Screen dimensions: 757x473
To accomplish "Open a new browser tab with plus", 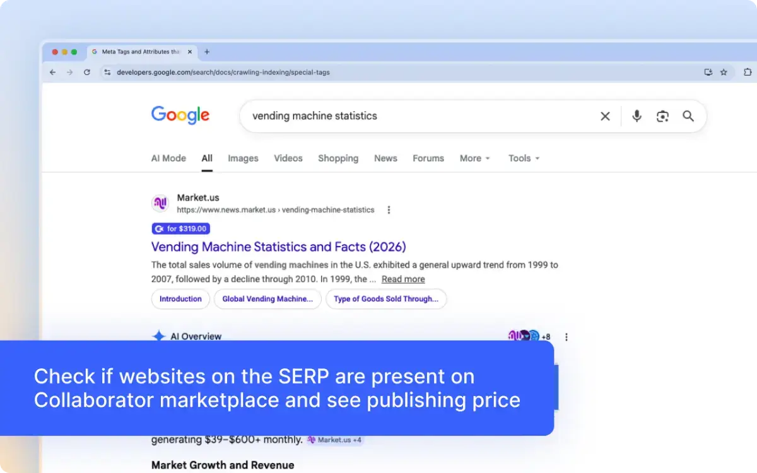I will coord(207,52).
